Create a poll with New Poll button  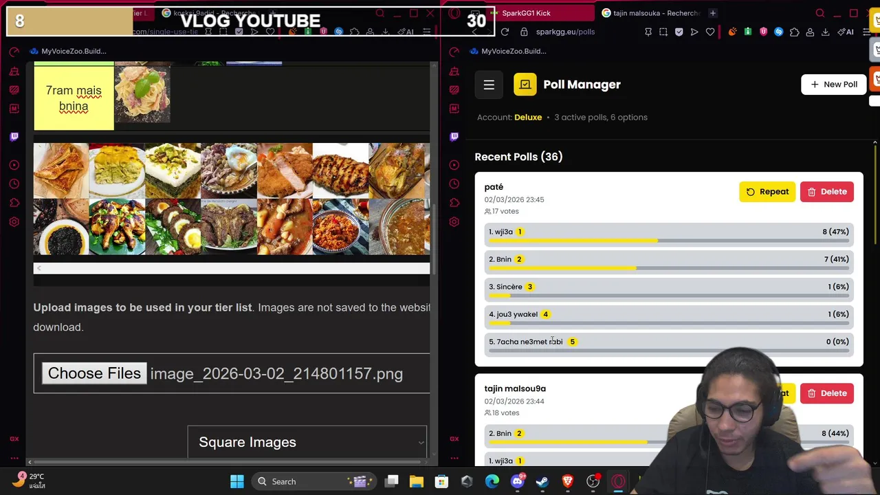(x=834, y=84)
